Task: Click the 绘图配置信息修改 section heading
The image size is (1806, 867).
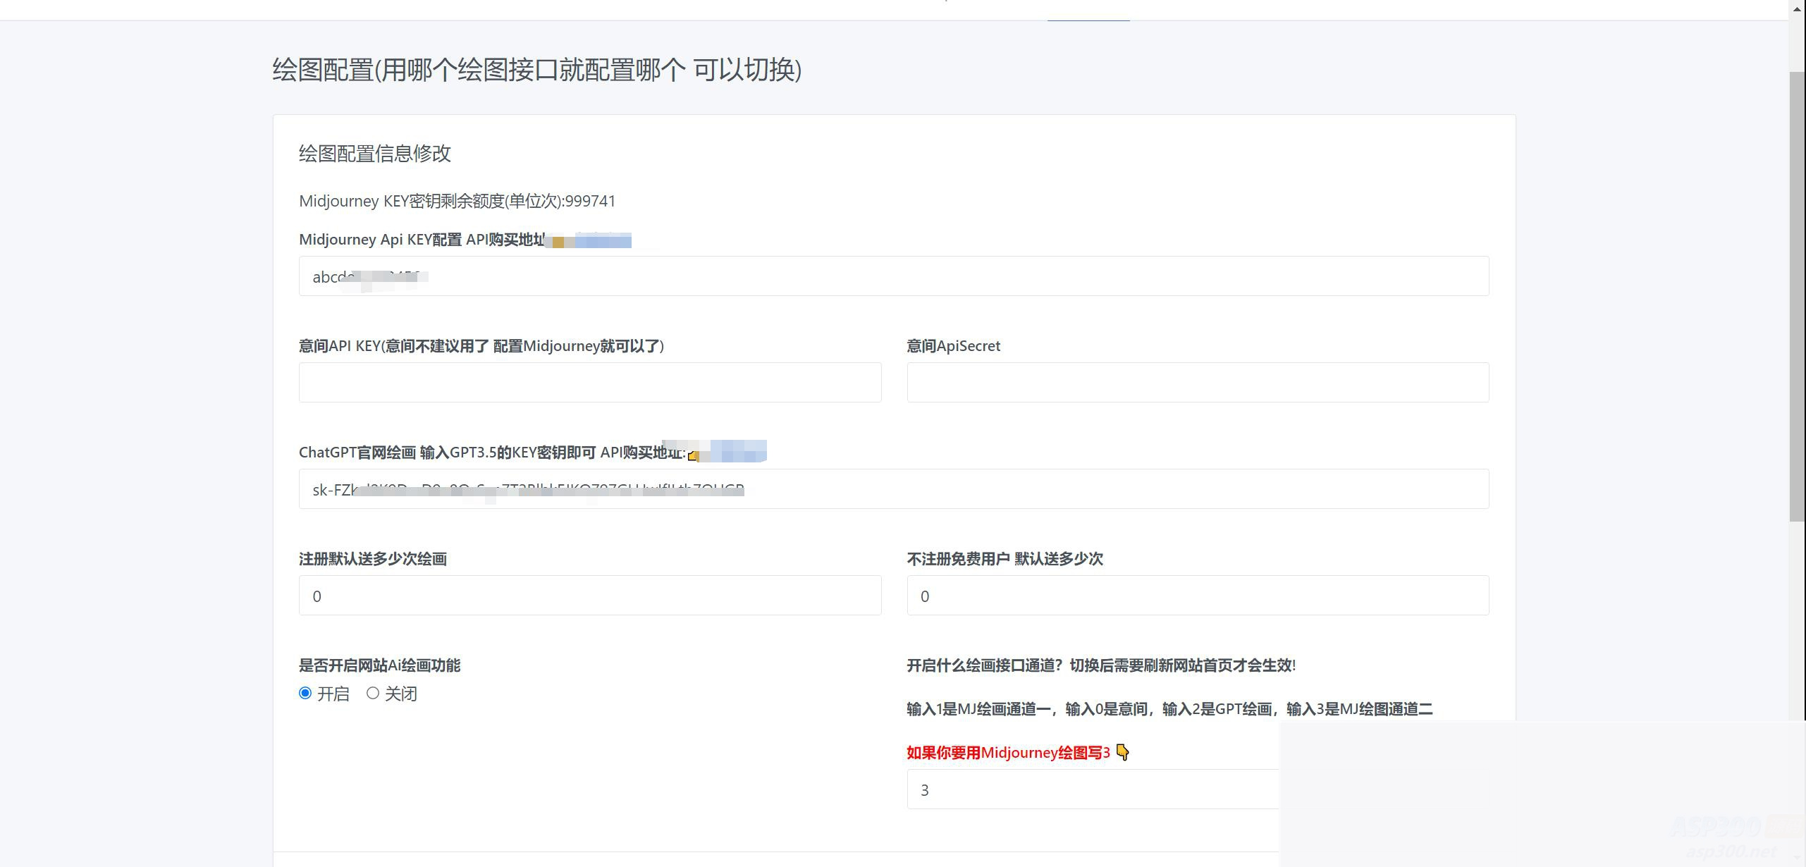Action: [x=376, y=154]
